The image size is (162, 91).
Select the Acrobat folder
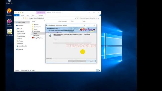coord(36,25)
